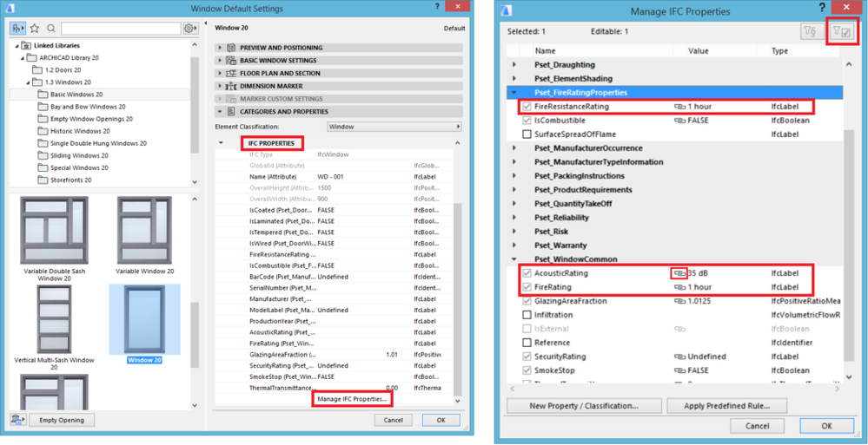Image resolution: width=868 pixels, height=445 pixels.
Task: Click Apply Predefined Rule... button
Action: click(727, 406)
